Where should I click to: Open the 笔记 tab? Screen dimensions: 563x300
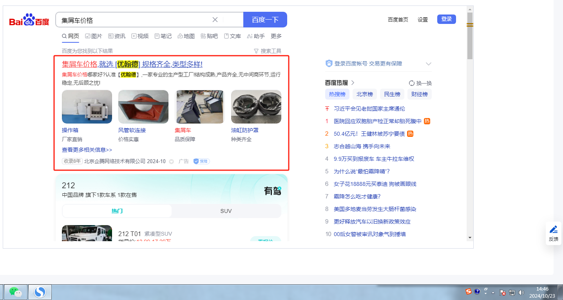(163, 36)
